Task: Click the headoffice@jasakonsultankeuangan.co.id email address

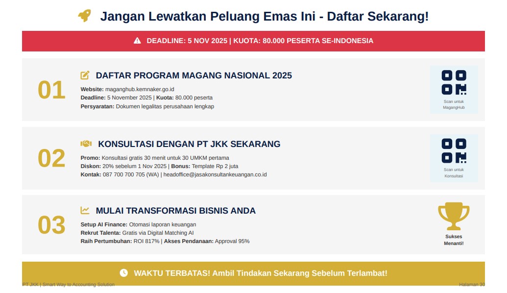Action: click(215, 174)
